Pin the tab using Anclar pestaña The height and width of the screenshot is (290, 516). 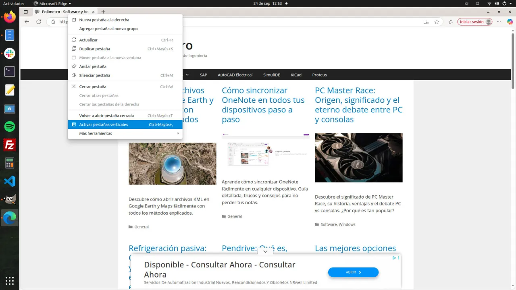pos(93,66)
